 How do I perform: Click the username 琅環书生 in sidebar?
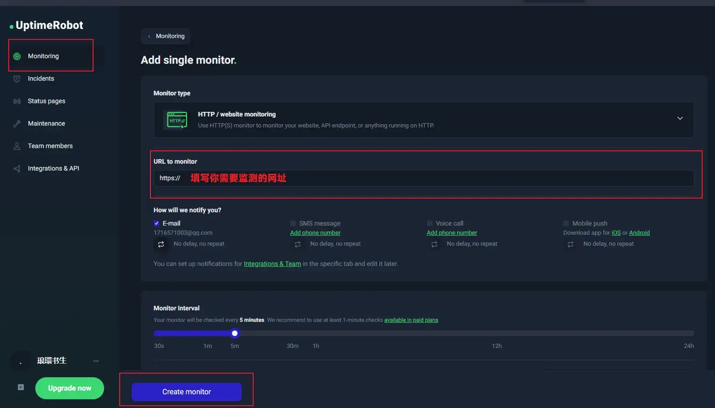[x=52, y=361]
